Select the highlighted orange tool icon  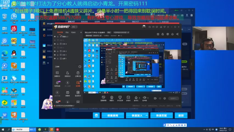point(78,83)
